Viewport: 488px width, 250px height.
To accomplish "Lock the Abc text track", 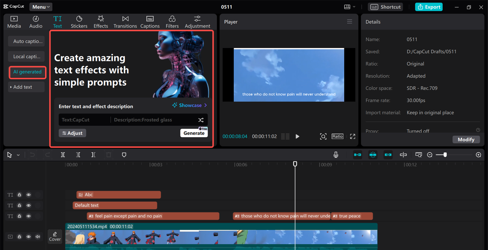I will click(19, 195).
